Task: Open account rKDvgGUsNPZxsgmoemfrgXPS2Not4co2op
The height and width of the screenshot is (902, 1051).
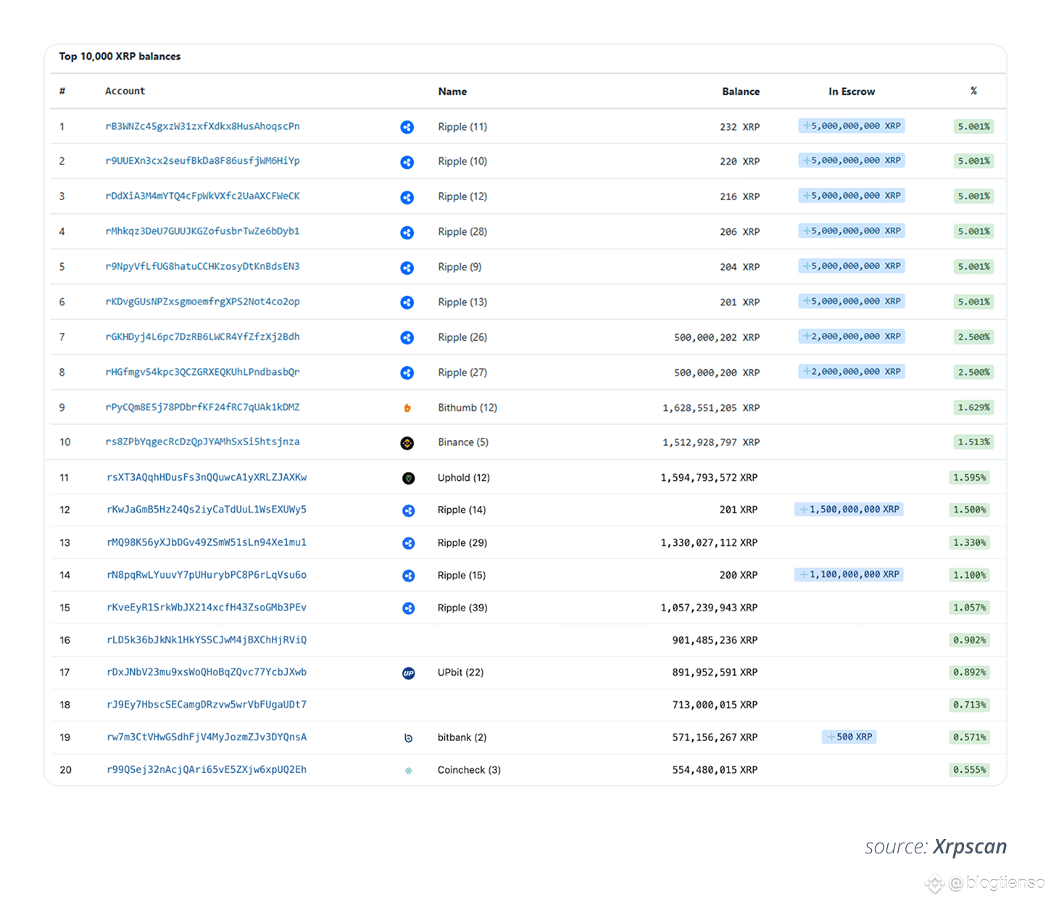Action: pyautogui.click(x=203, y=302)
